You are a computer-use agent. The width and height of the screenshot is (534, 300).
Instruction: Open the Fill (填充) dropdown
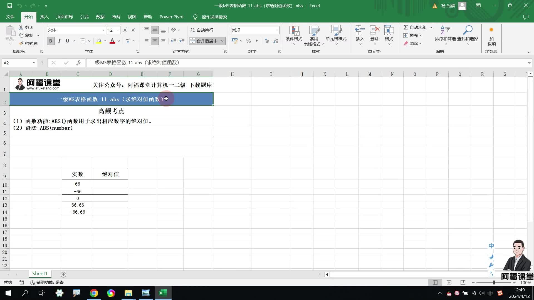[413, 35]
